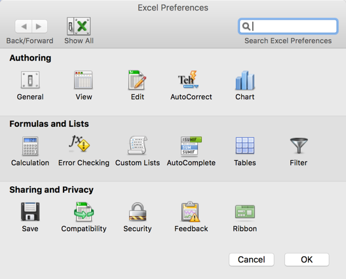Image resolution: width=346 pixels, height=279 pixels.
Task: Click the Excel Preferences window title
Action: (x=173, y=8)
